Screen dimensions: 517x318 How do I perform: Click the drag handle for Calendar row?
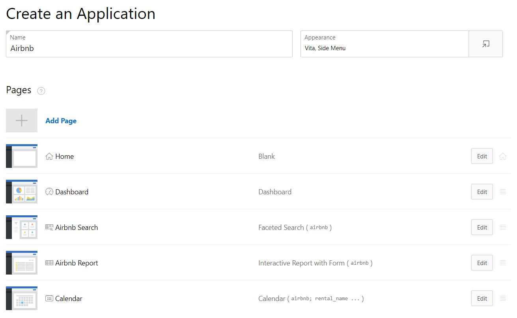click(503, 298)
